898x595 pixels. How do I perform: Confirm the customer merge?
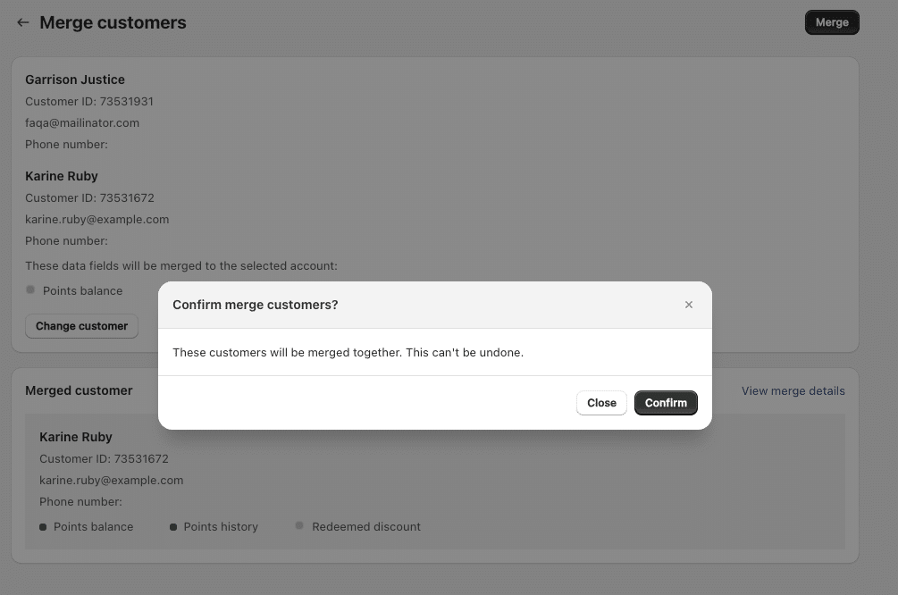tap(666, 403)
